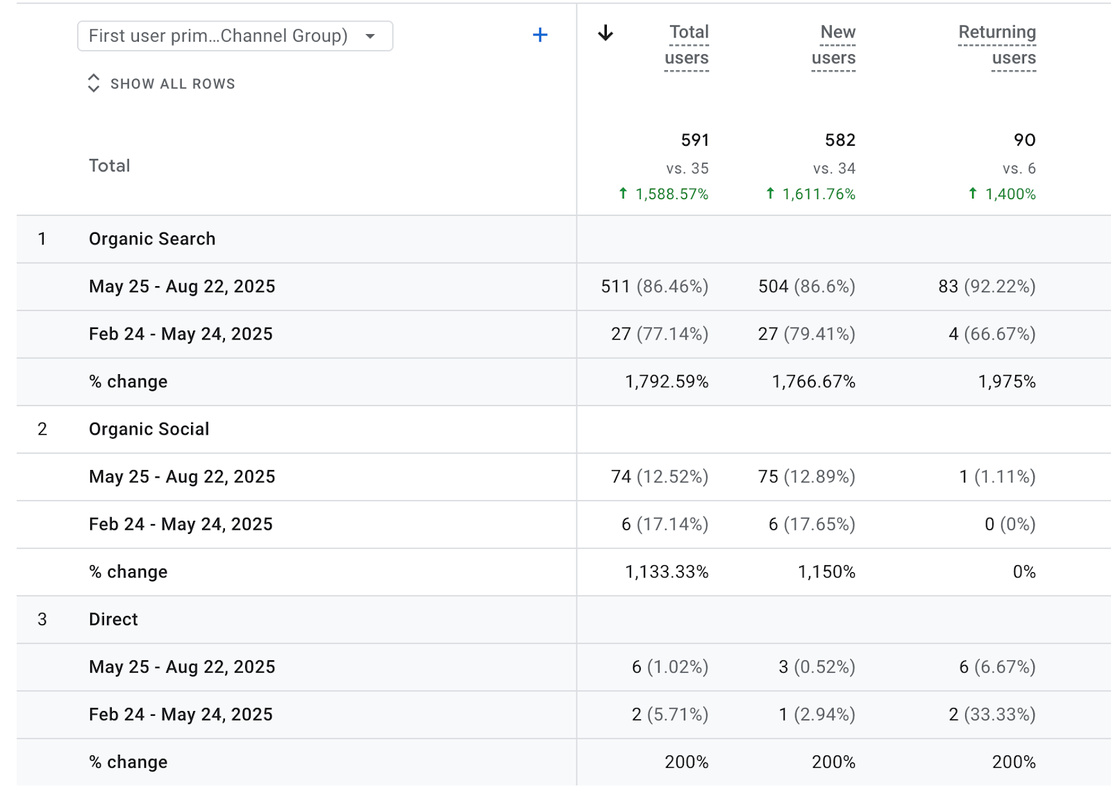This screenshot has height=797, width=1111.
Task: Click the 83 (92.22%) returning users cell
Action: (x=986, y=287)
